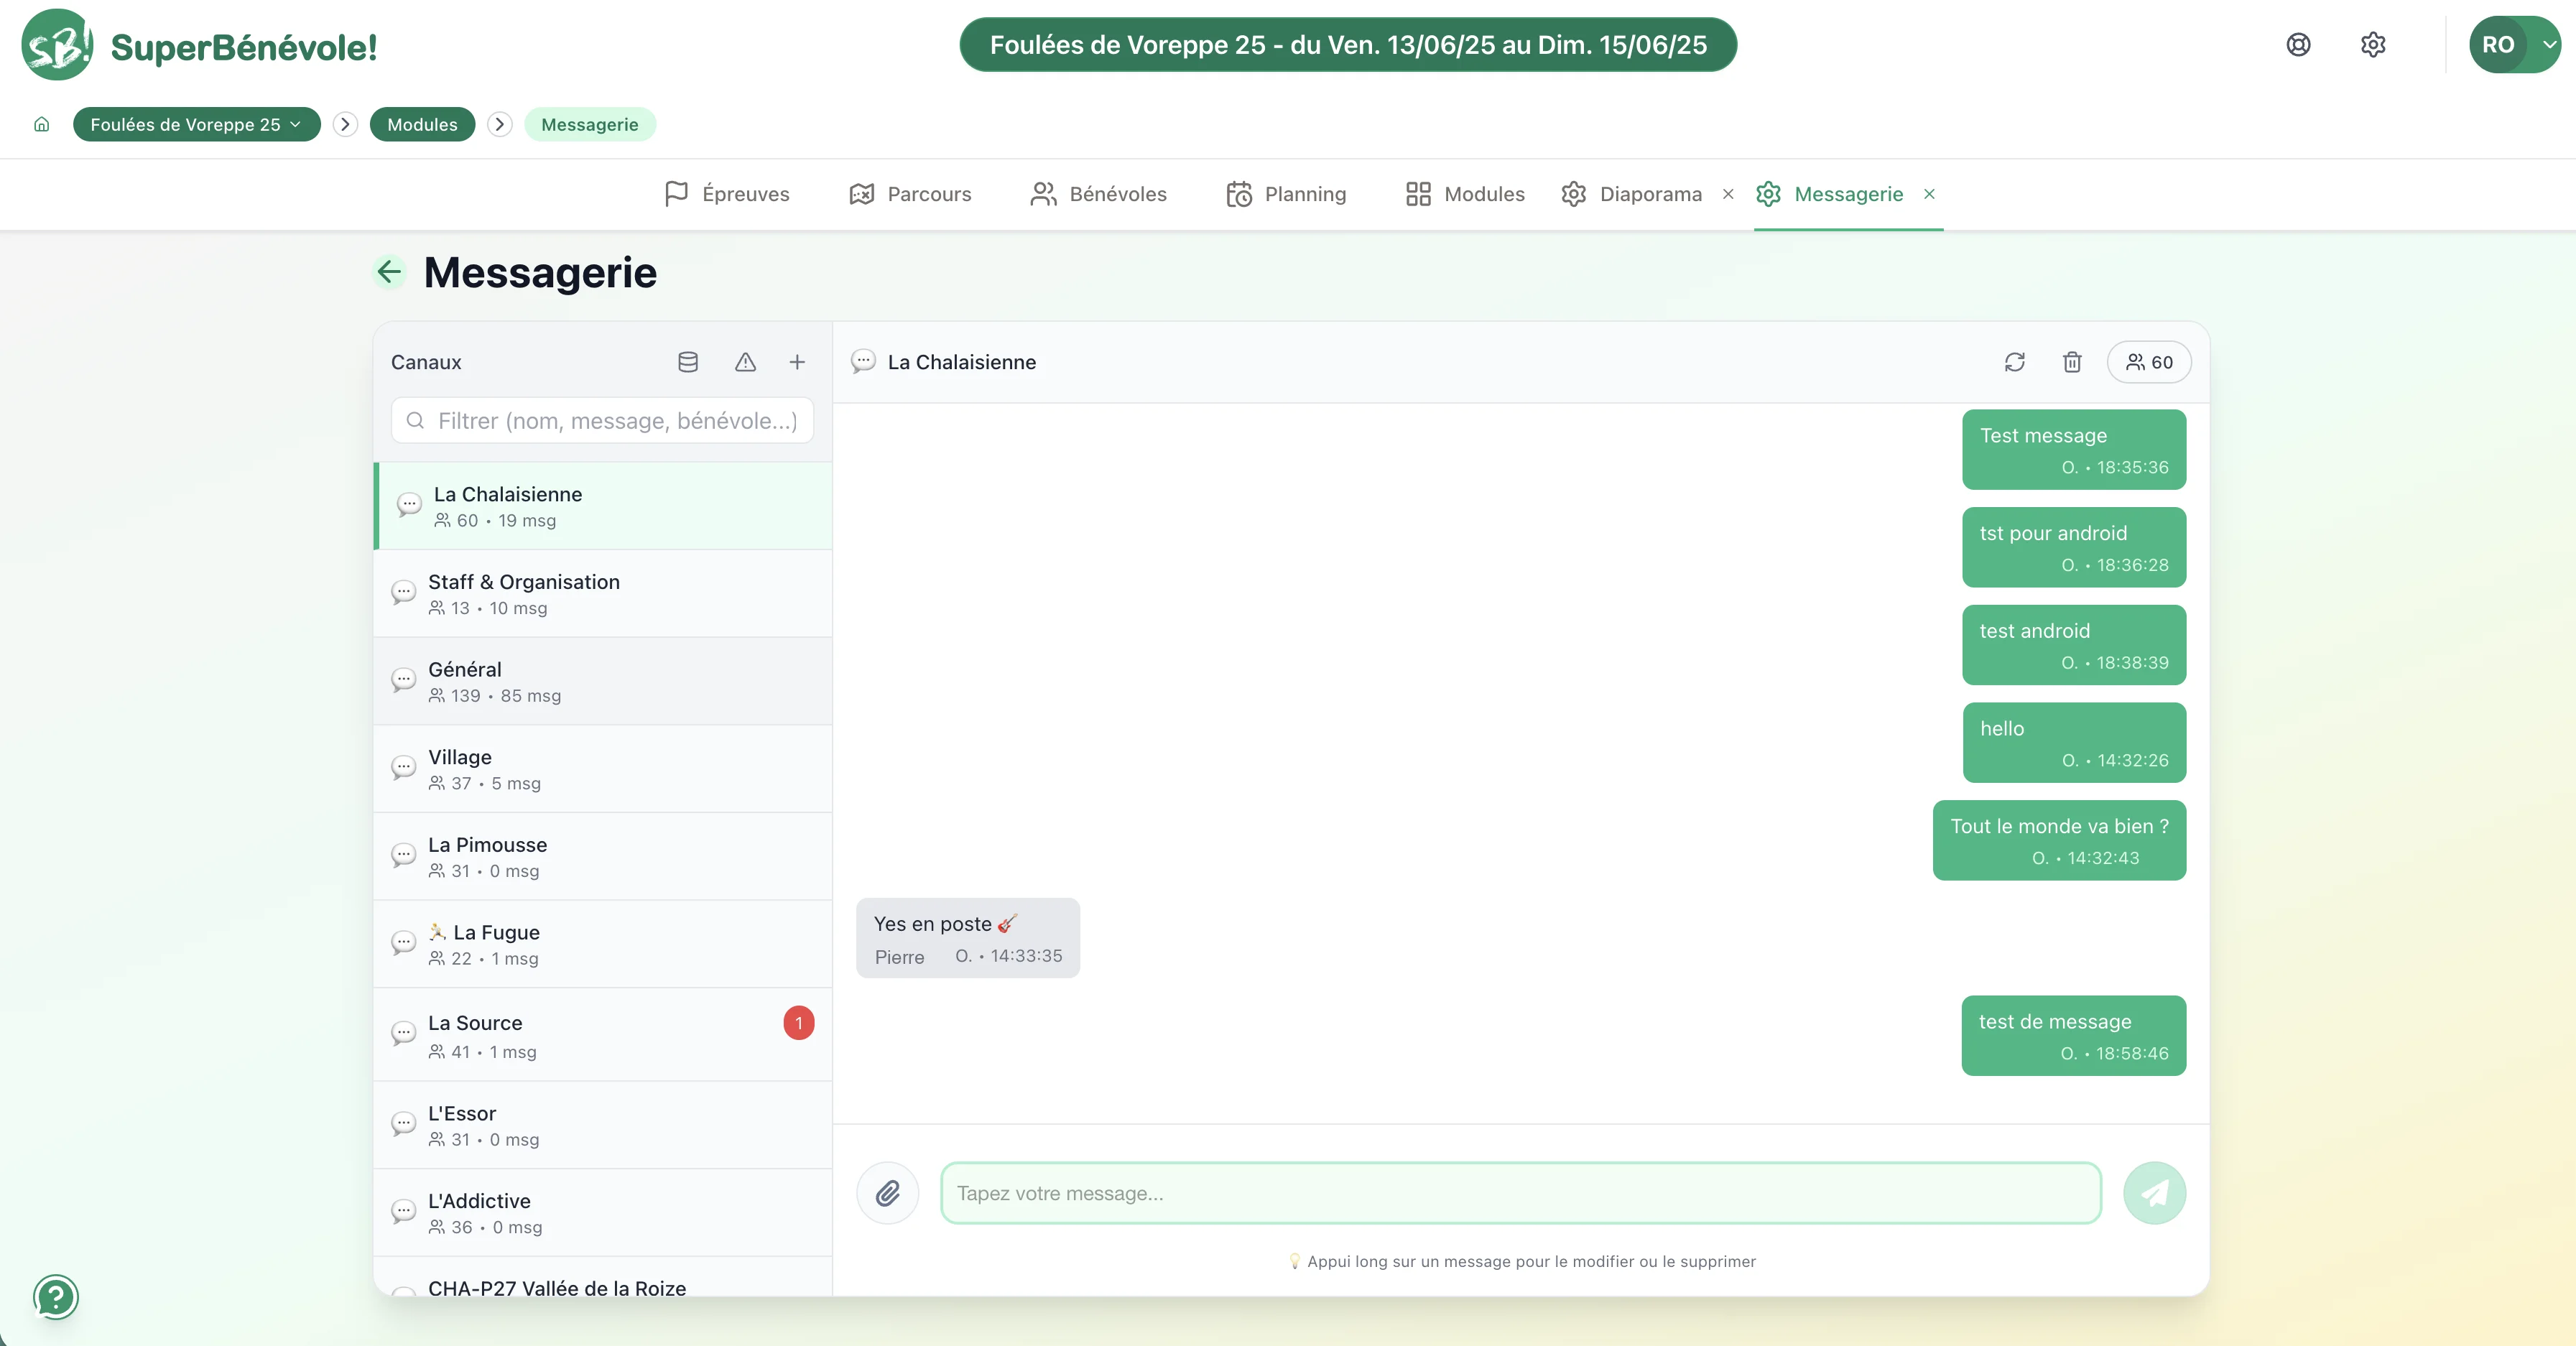Viewport: 2576px width, 1346px height.
Task: Expand chevron after Modules breadcrumb
Action: [500, 124]
